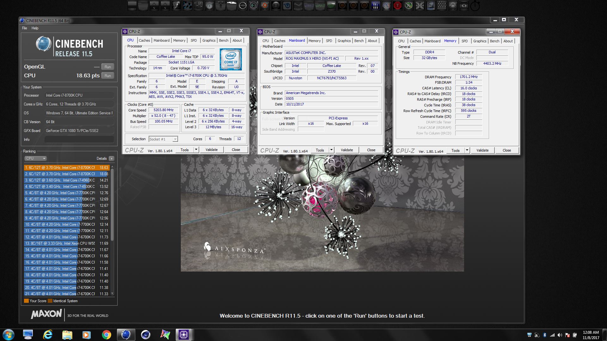Viewport: 607px width, 341px height.
Task: Click the Intel Core i7 logo badge
Action: point(231,59)
